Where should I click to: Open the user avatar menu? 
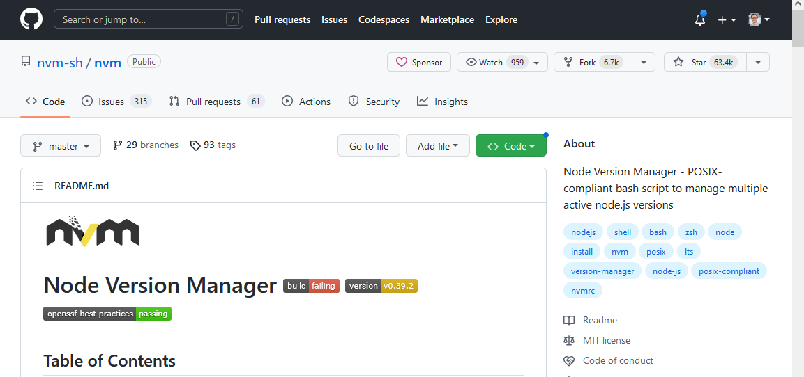click(x=759, y=20)
